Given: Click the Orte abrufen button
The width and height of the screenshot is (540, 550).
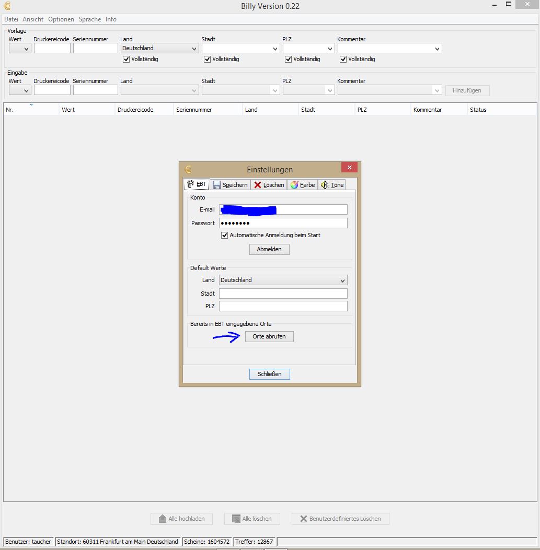Looking at the screenshot, I should point(269,337).
